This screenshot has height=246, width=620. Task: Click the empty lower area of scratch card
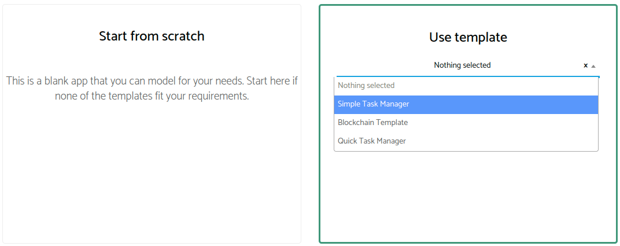(x=152, y=174)
